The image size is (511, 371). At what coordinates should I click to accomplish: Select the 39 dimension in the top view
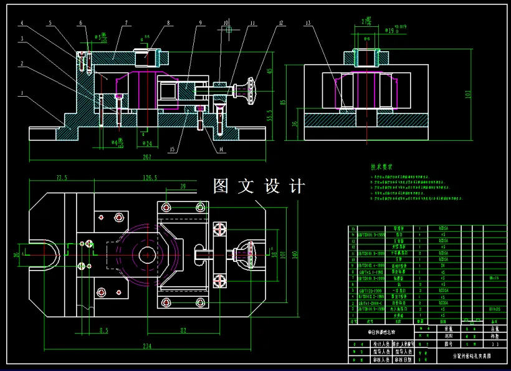click(x=183, y=186)
